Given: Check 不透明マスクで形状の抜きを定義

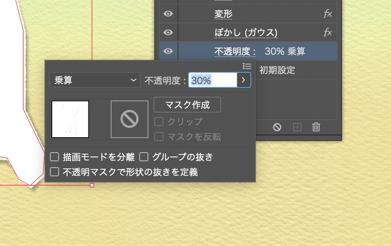Looking at the screenshot, I should click(54, 172).
